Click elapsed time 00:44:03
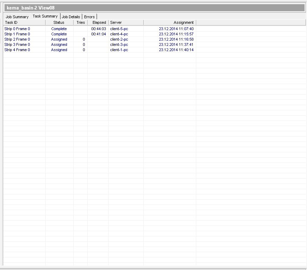The height and width of the screenshot is (270, 307). [x=98, y=29]
